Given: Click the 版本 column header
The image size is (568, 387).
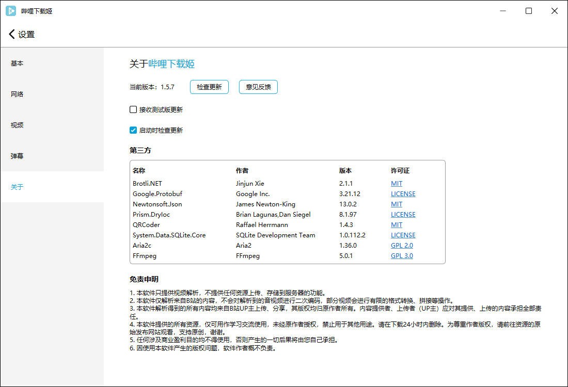Looking at the screenshot, I should tap(345, 170).
